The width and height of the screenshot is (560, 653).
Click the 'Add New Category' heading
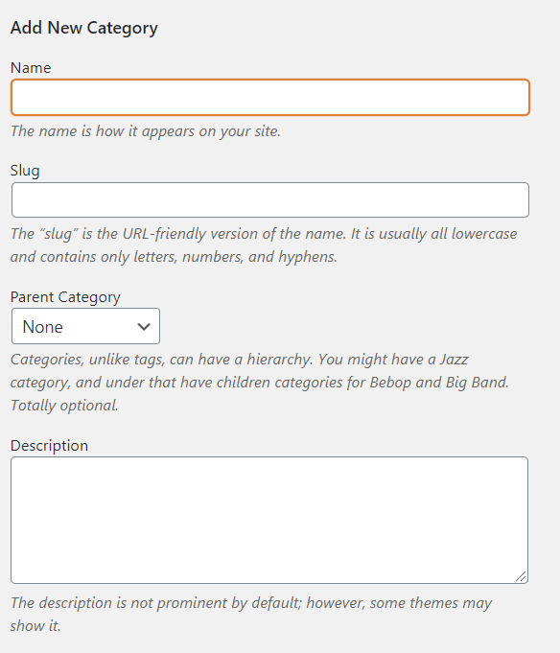click(84, 28)
